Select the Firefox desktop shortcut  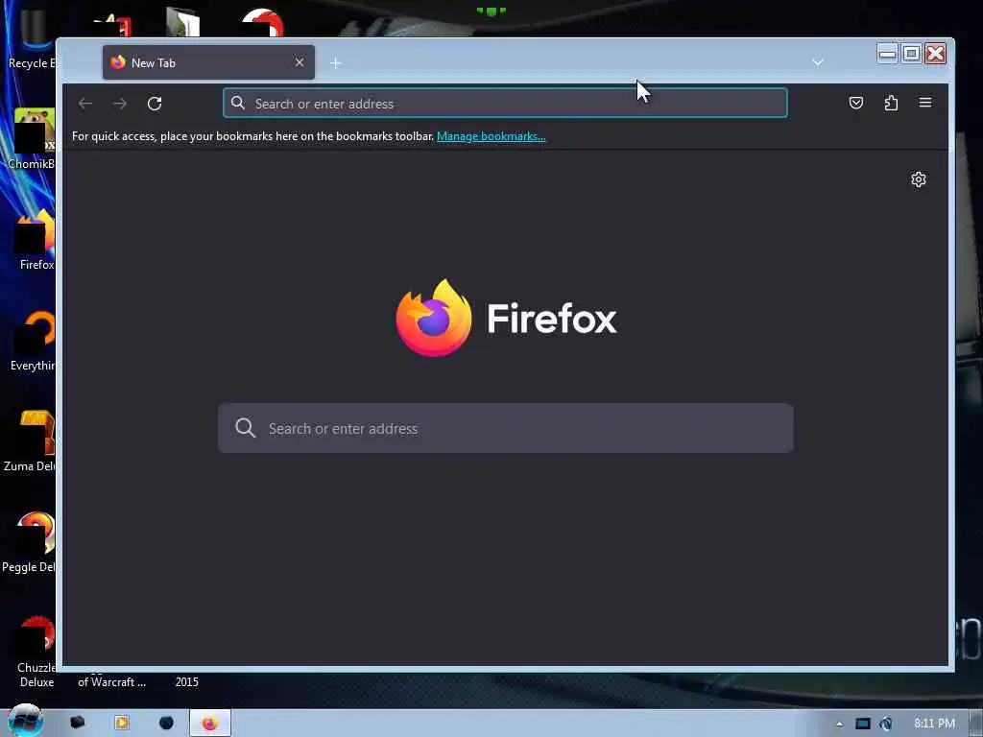(x=36, y=240)
